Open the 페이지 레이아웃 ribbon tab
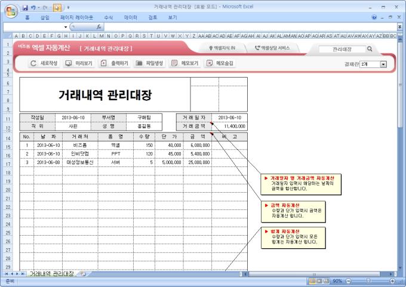Image resolution: width=406 pixels, height=287 pixels. point(76,17)
